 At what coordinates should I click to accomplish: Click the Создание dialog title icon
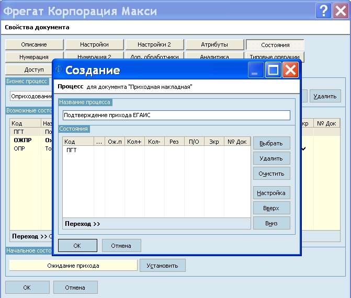tap(59, 70)
